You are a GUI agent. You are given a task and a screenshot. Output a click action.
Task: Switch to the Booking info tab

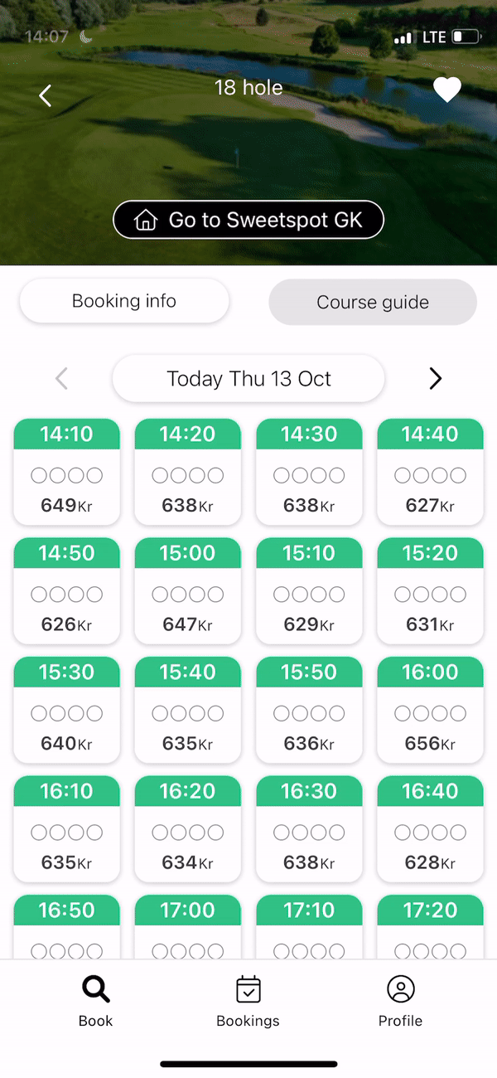tap(124, 301)
